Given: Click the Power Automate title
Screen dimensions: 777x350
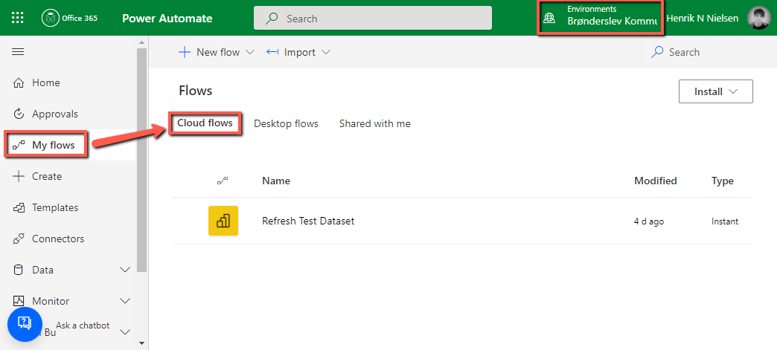Looking at the screenshot, I should coord(167,19).
